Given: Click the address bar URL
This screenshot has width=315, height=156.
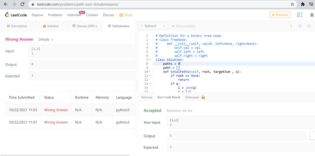Looking at the screenshot, I should 78,4.
